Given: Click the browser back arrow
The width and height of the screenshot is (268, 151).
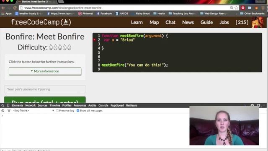Looking at the screenshot, I should click(x=3, y=8).
